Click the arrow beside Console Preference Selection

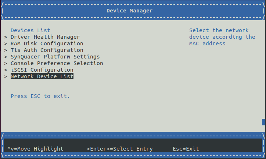pos(6,64)
